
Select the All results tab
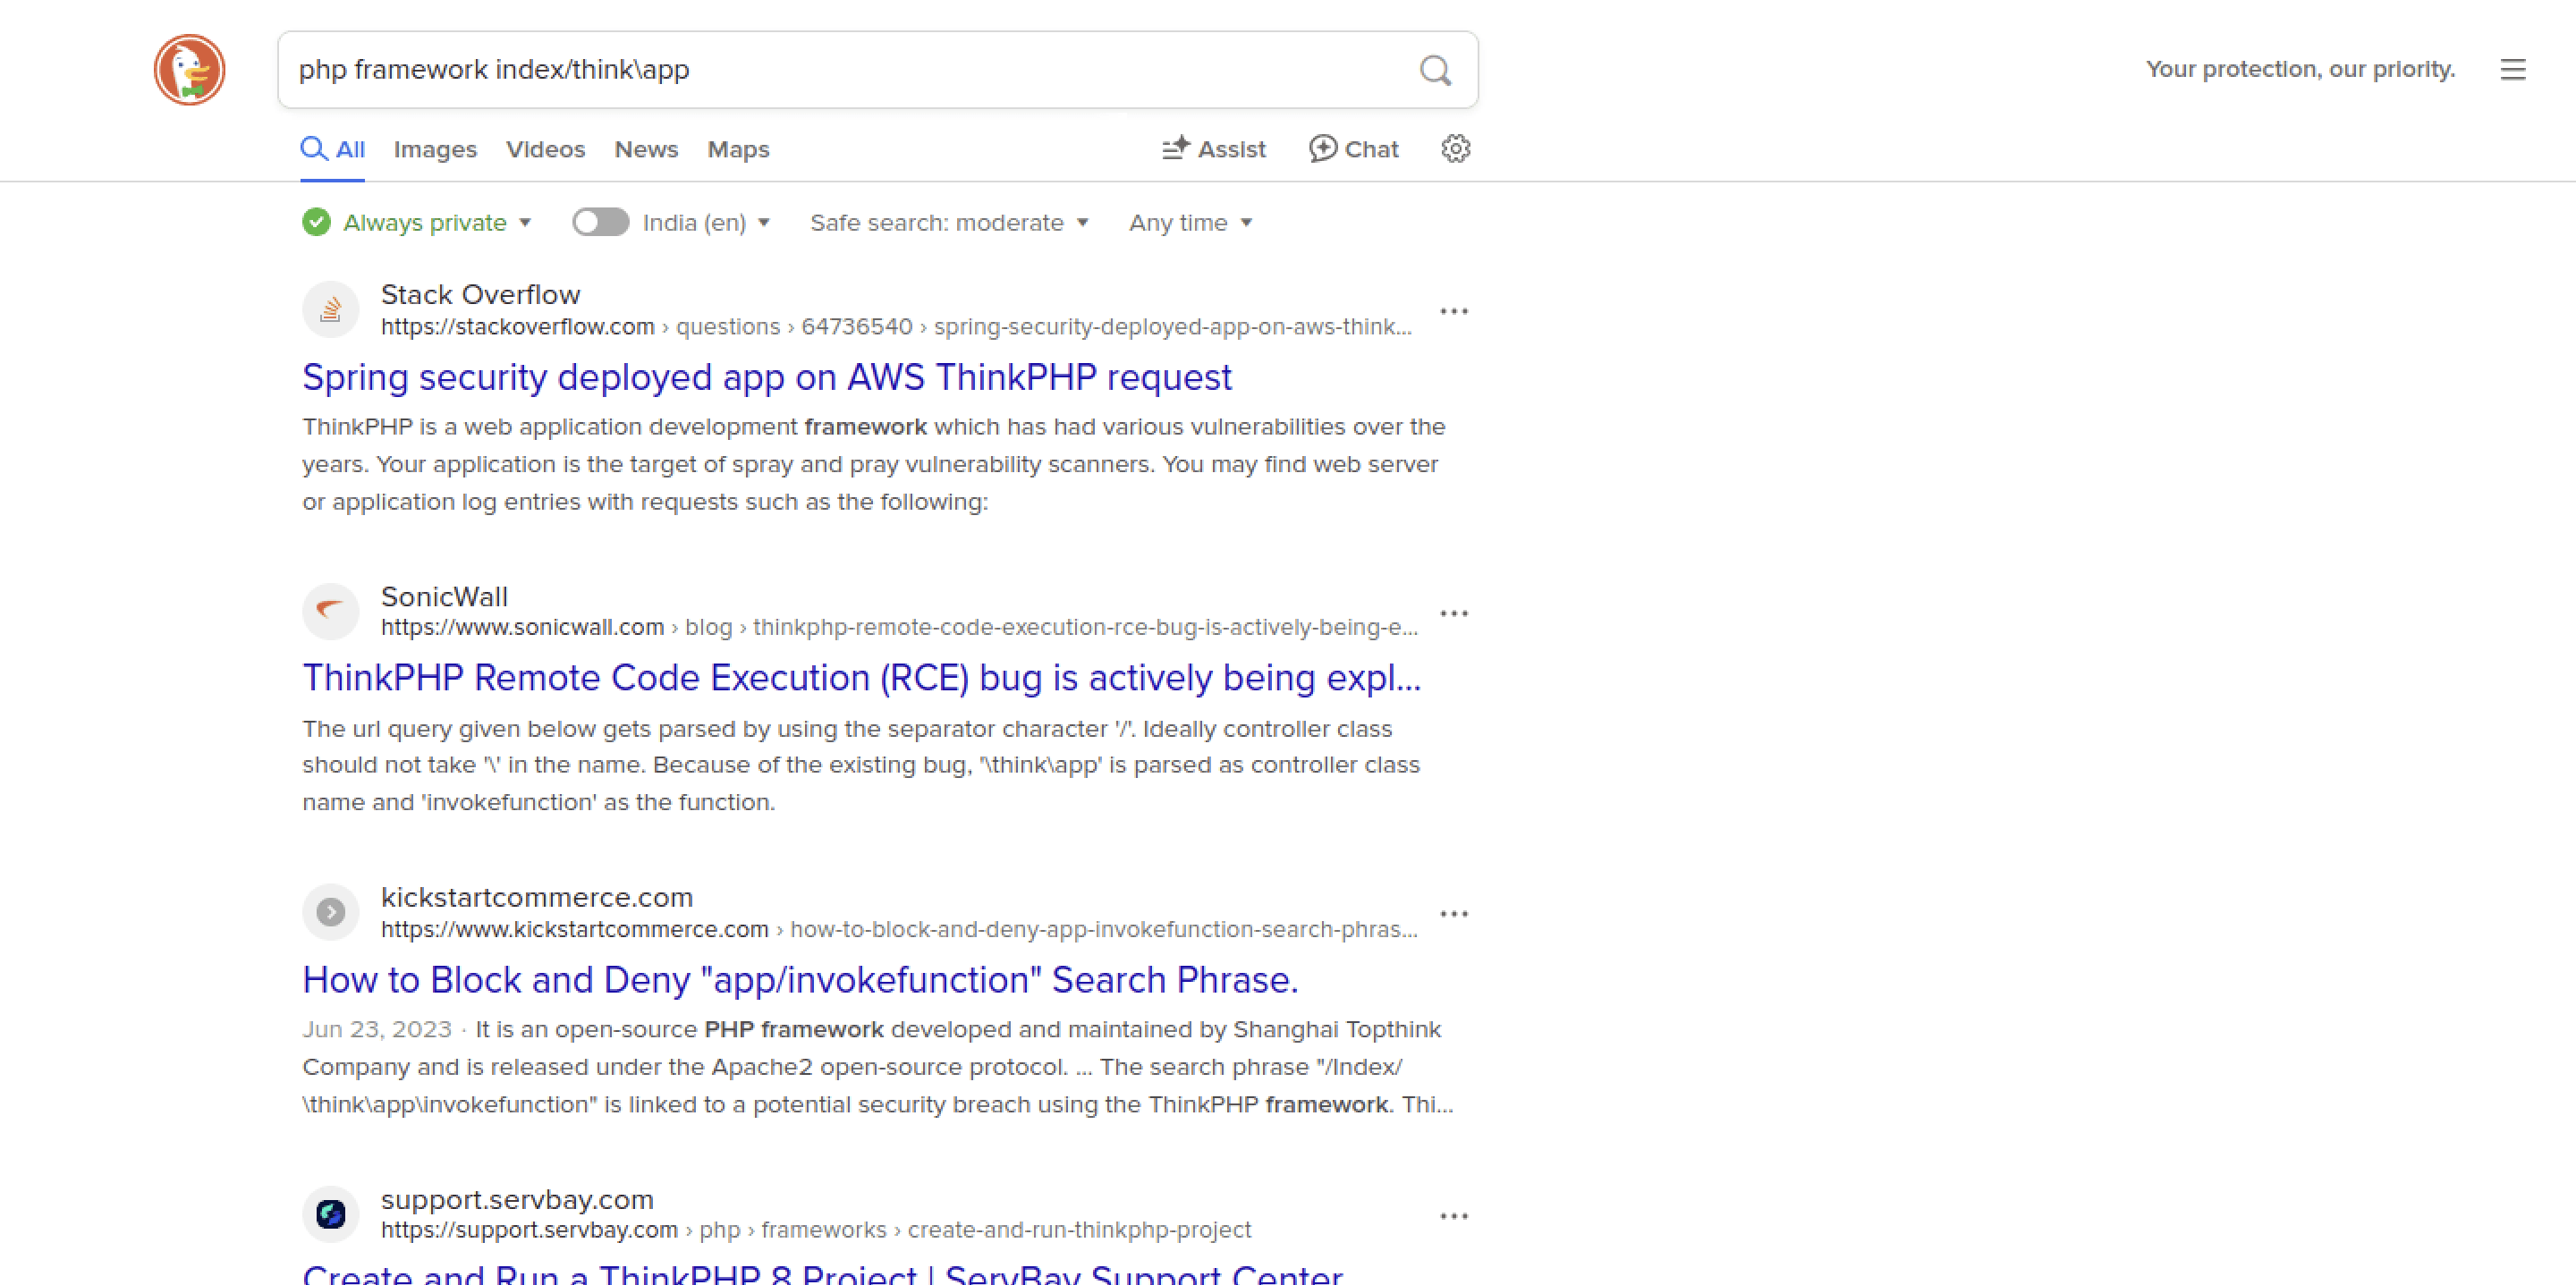[333, 149]
